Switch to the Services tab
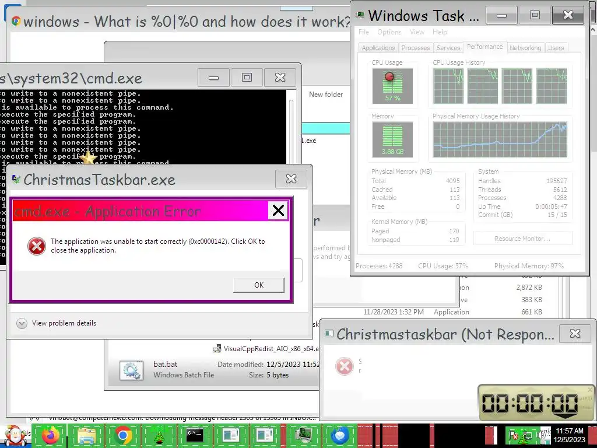Image resolution: width=597 pixels, height=448 pixels. tap(448, 48)
